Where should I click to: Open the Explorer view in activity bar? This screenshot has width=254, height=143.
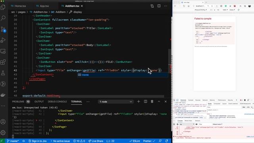coord(3,7)
